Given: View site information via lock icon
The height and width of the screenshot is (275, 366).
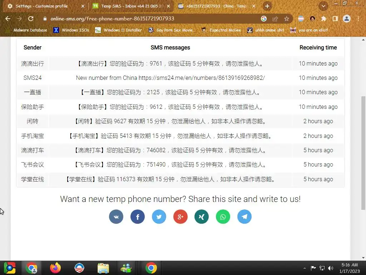Looking at the screenshot, I should pos(45,19).
